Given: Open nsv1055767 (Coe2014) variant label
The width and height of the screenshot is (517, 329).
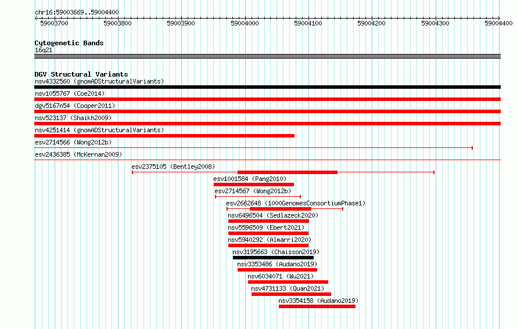Looking at the screenshot, I should [x=70, y=93].
